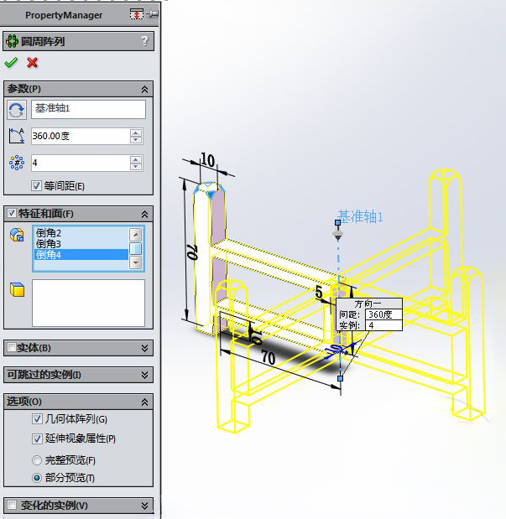The width and height of the screenshot is (506, 519).
Task: Uncheck the Features and Faces checkbox
Action: click(x=12, y=213)
